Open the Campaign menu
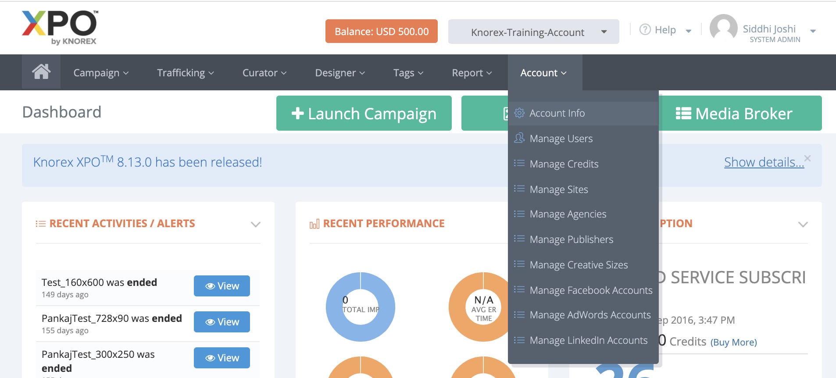836x378 pixels. [x=100, y=73]
